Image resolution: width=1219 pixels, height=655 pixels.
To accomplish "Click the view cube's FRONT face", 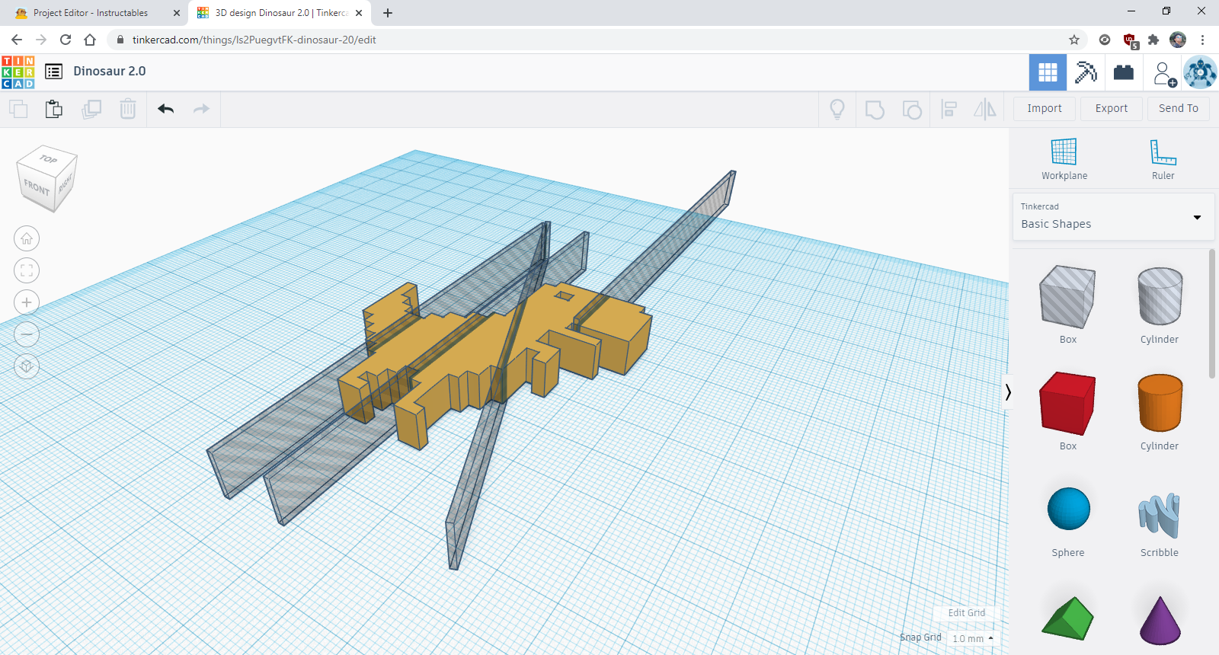I will point(37,187).
